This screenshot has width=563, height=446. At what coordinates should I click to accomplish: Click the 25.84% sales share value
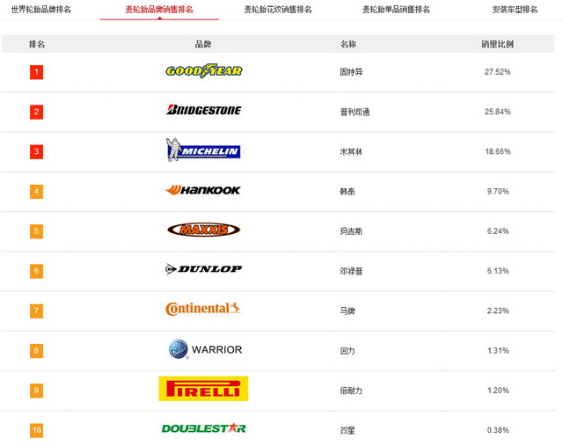pyautogui.click(x=498, y=112)
